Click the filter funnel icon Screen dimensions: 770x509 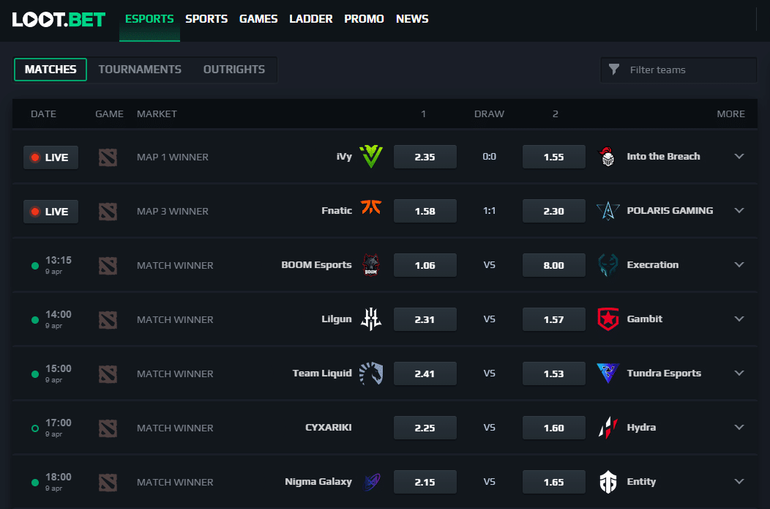pos(614,70)
